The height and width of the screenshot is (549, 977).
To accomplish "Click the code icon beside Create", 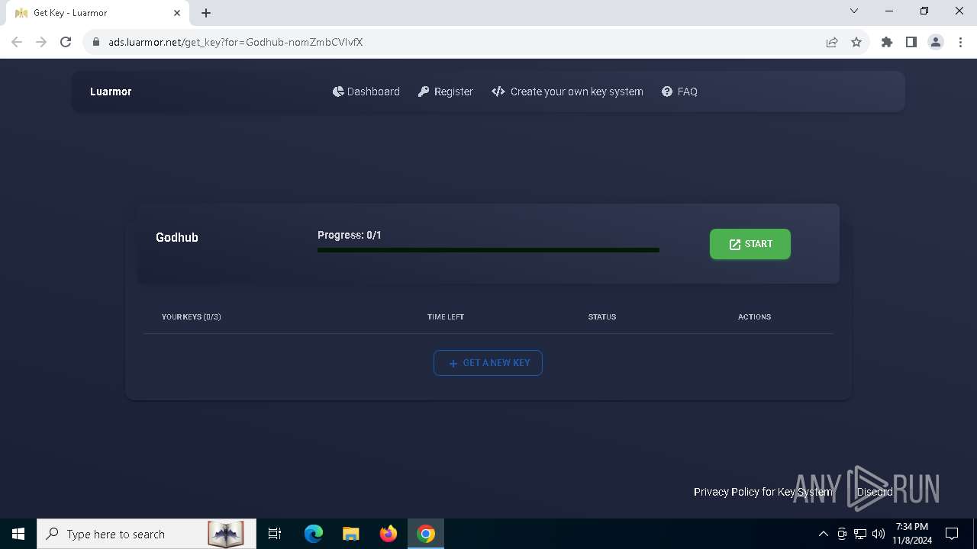I will (x=498, y=91).
